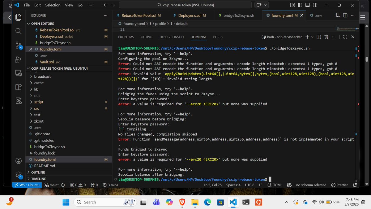The image size is (371, 209).
Task: Open the Extensions view
Action: point(19,87)
